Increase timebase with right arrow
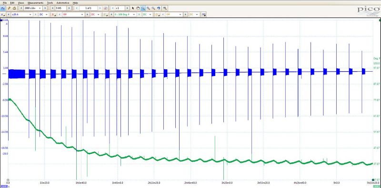 pyautogui.click(x=45, y=8)
